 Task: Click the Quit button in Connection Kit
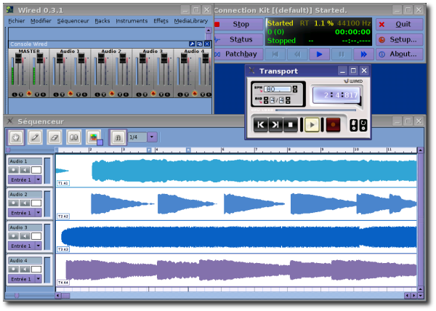click(x=400, y=24)
